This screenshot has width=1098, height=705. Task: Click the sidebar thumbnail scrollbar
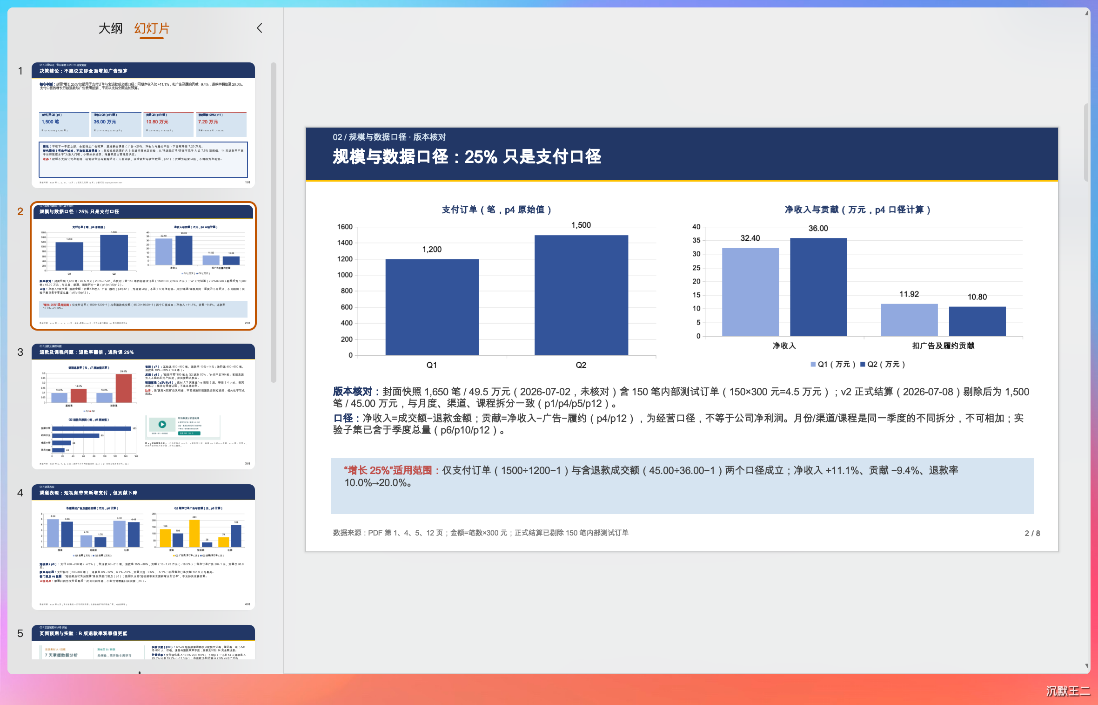[x=274, y=223]
